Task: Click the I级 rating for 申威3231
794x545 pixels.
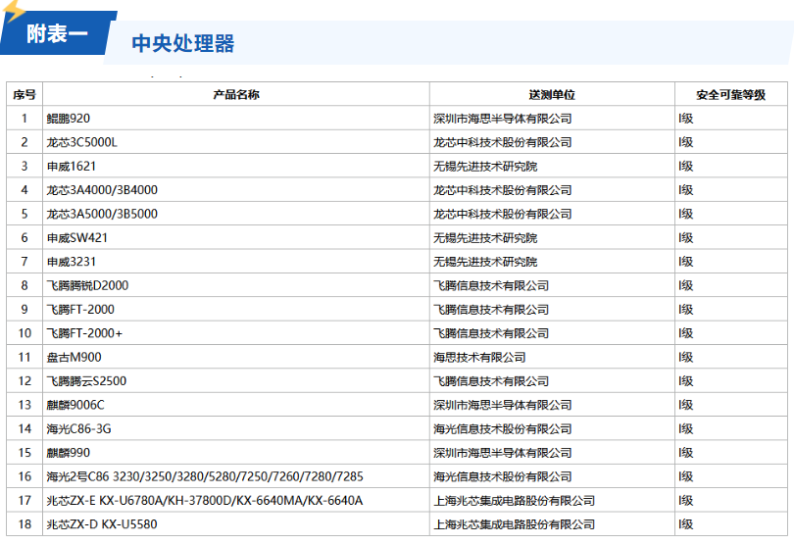Action: click(686, 262)
